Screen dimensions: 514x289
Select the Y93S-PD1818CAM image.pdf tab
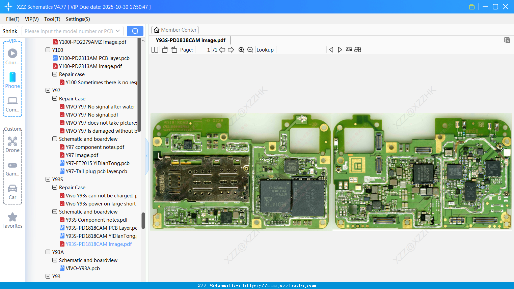pos(191,40)
